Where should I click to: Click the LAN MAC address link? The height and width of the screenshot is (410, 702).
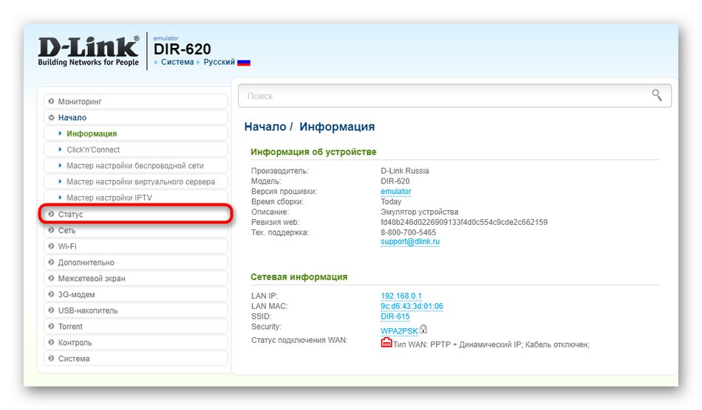pos(412,306)
